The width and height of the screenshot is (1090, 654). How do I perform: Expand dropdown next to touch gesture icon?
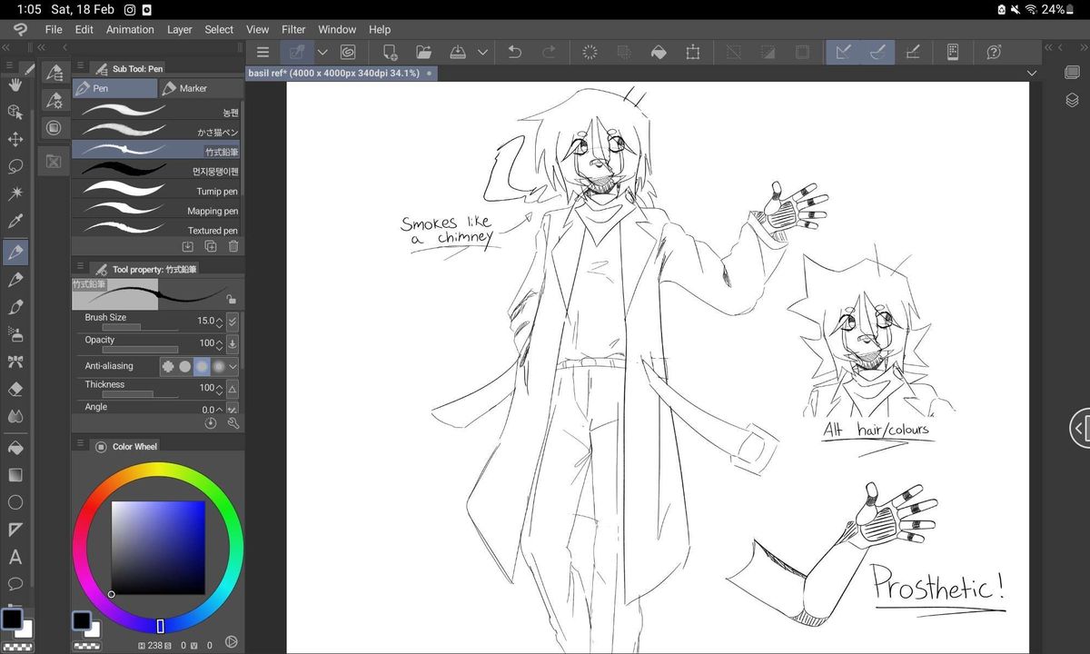322,52
